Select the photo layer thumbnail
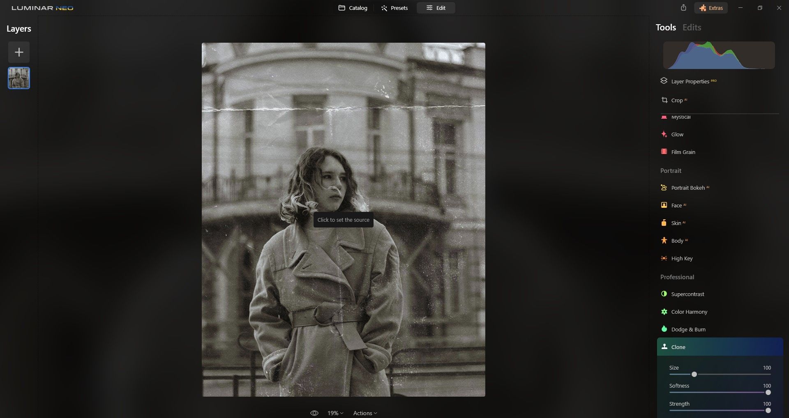 click(19, 78)
